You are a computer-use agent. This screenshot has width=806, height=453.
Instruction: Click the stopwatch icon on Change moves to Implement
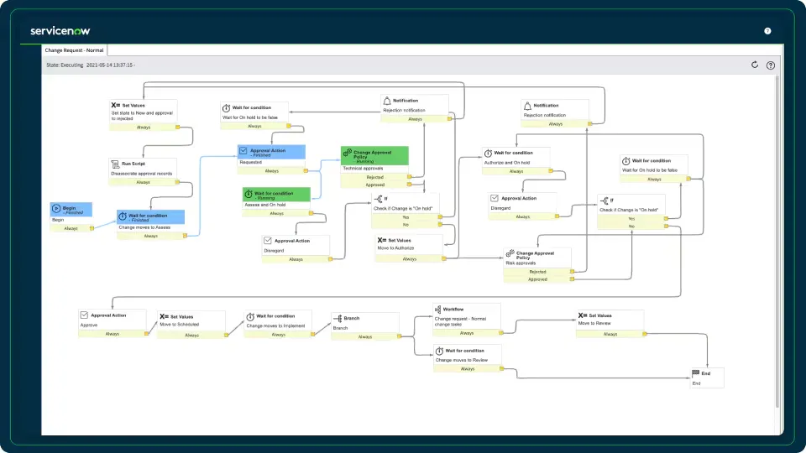pos(249,316)
